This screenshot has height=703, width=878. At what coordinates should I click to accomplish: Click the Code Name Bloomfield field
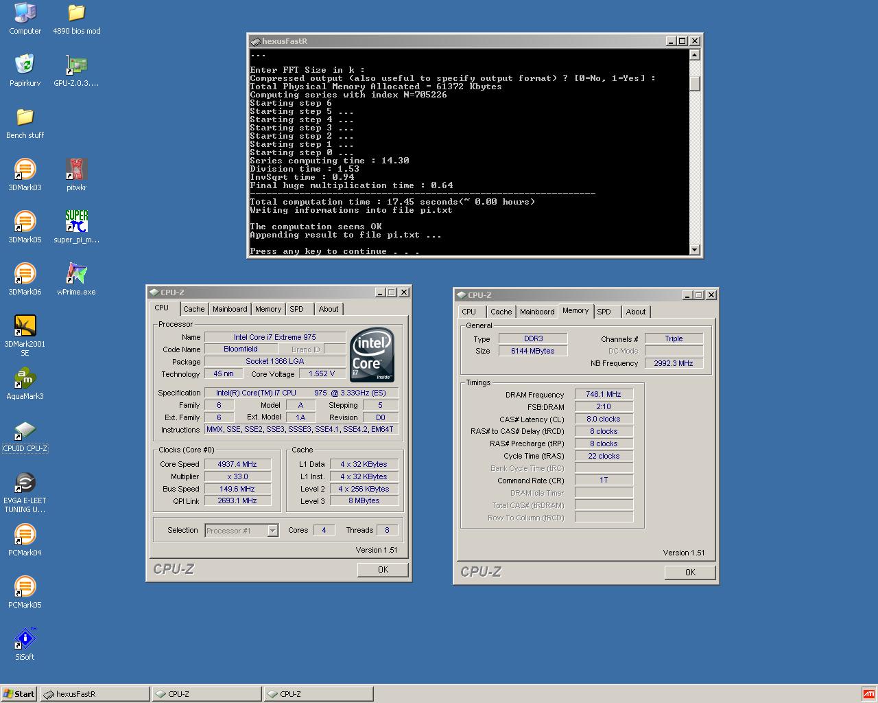coord(241,349)
